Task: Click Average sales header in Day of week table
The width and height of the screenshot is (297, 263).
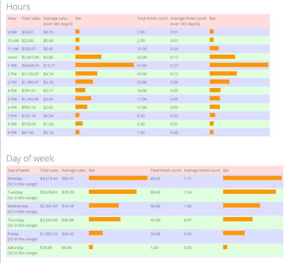Action: click(74, 170)
